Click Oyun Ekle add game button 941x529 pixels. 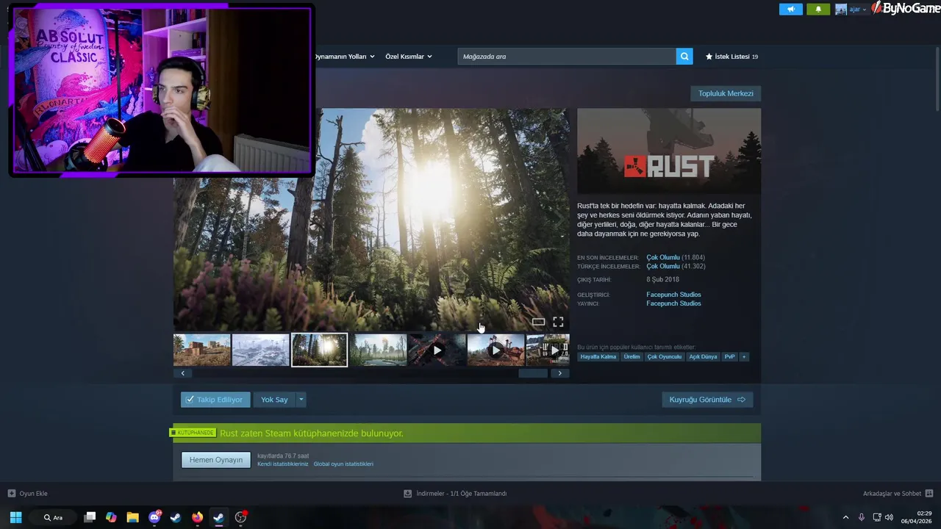28,494
